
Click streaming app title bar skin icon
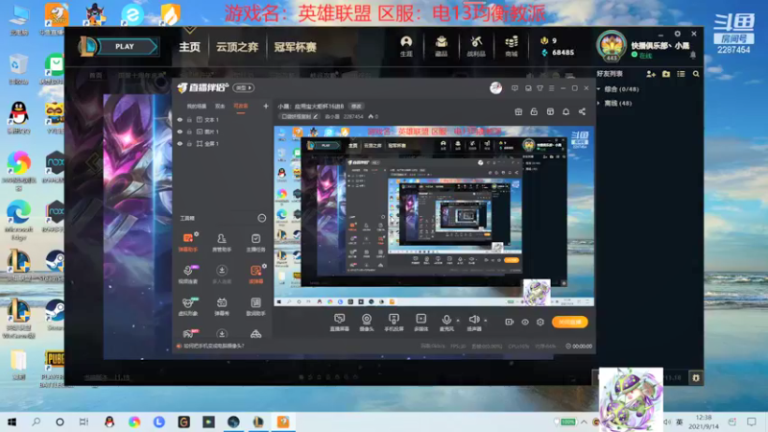pyautogui.click(x=540, y=88)
